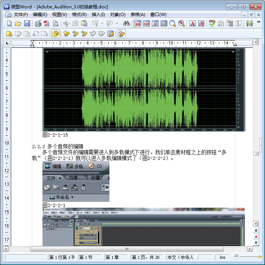Save the document with the floppy disk icon

(27, 23)
